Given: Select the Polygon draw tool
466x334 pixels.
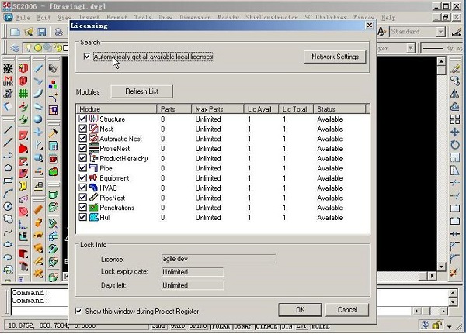Looking at the screenshot, I should (8, 167).
